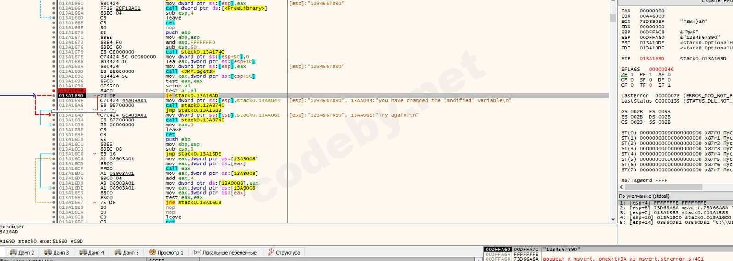
Task: Select the EBP register value 00DFFAC8
Action: [x=652, y=32]
